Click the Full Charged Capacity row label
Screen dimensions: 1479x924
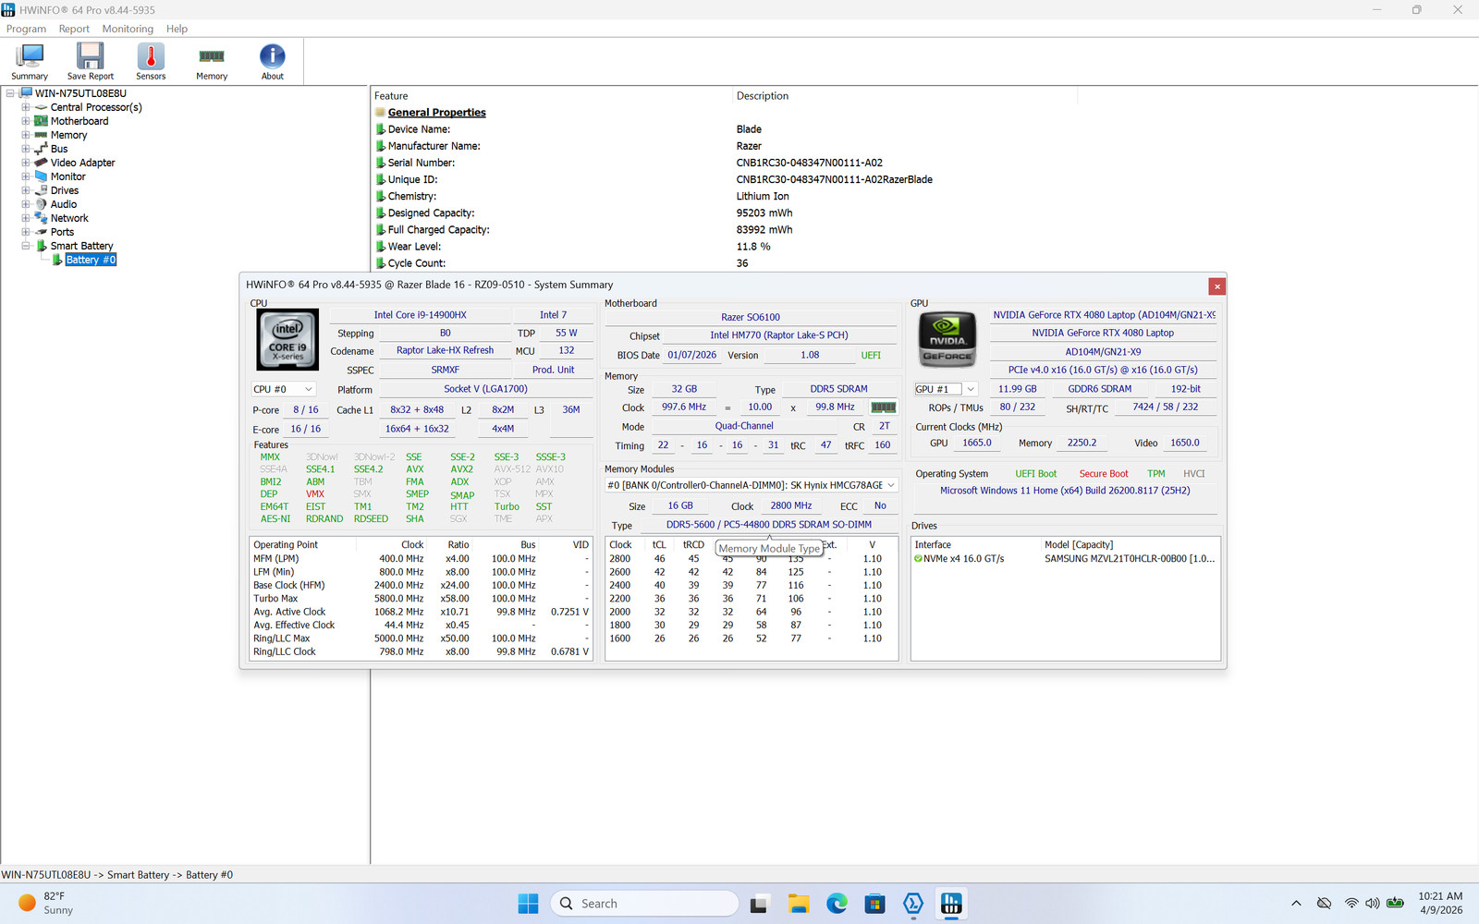pos(439,230)
